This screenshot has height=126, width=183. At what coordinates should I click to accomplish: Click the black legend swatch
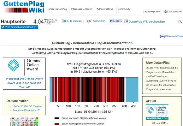click(57, 118)
